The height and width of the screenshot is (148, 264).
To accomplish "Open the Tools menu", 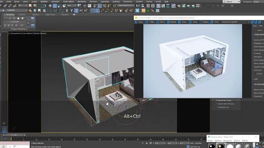I will coord(9,2).
